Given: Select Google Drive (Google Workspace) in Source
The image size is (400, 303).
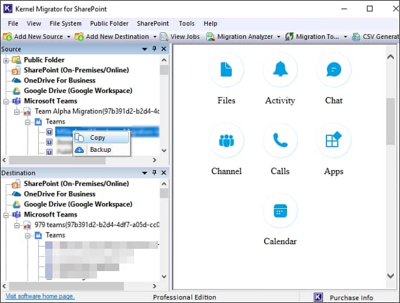Looking at the screenshot, I should point(78,91).
